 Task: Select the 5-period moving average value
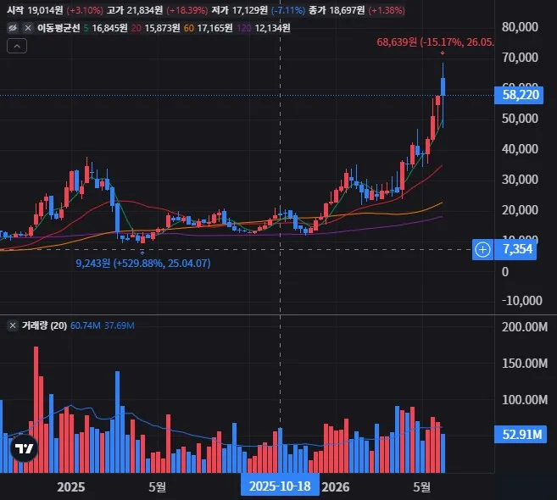tap(109, 28)
